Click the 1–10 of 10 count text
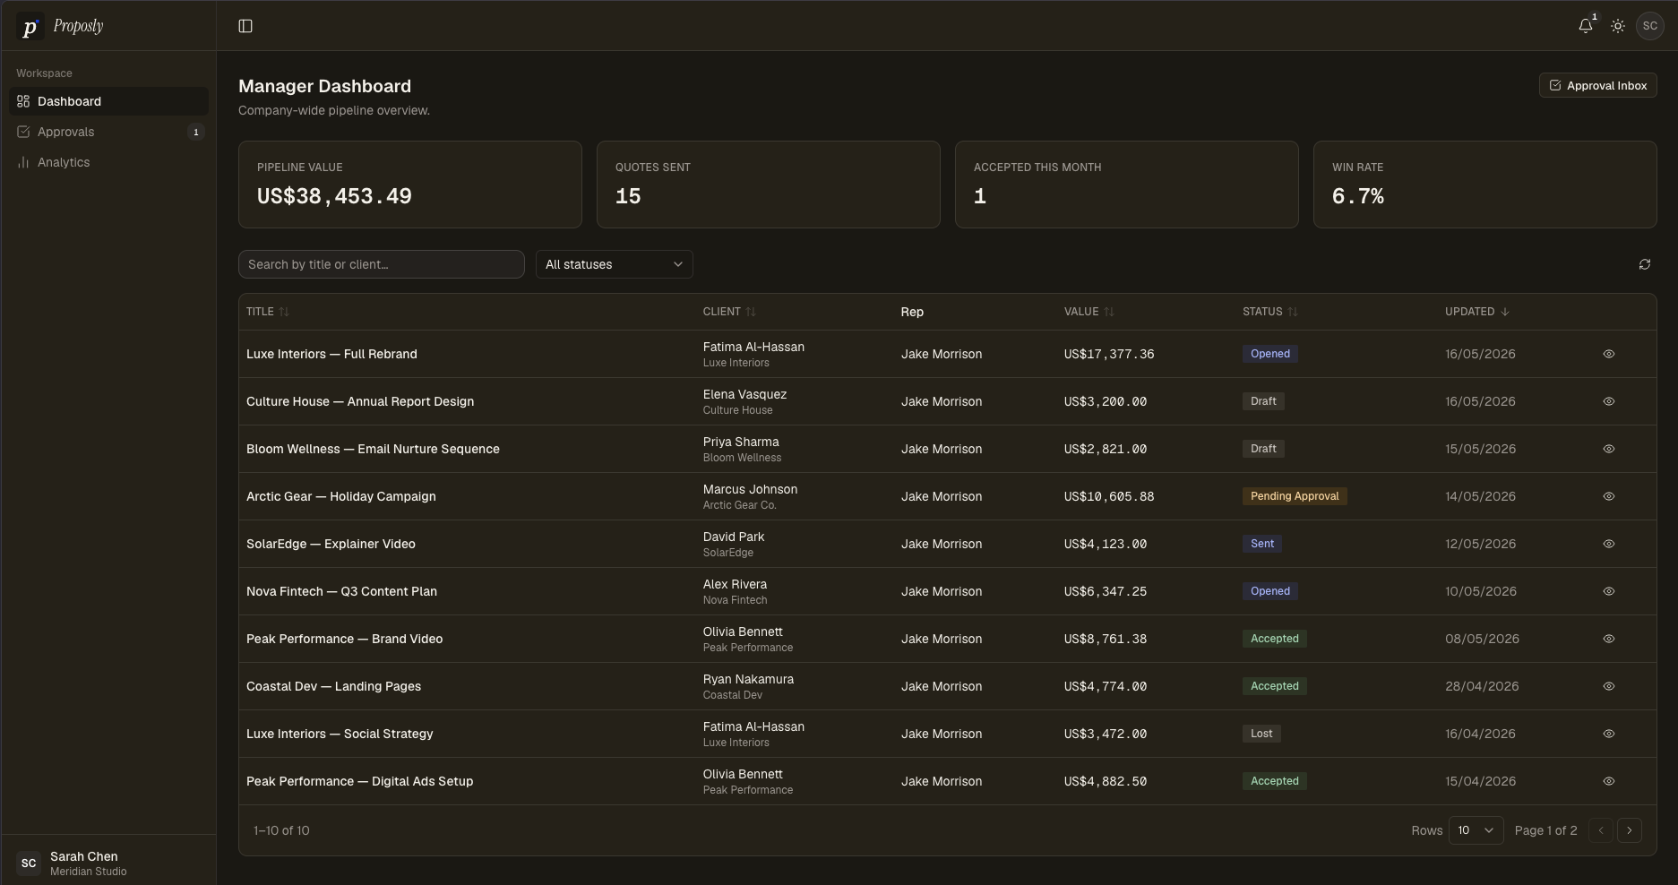Screen dimensions: 1678x885 (281, 830)
